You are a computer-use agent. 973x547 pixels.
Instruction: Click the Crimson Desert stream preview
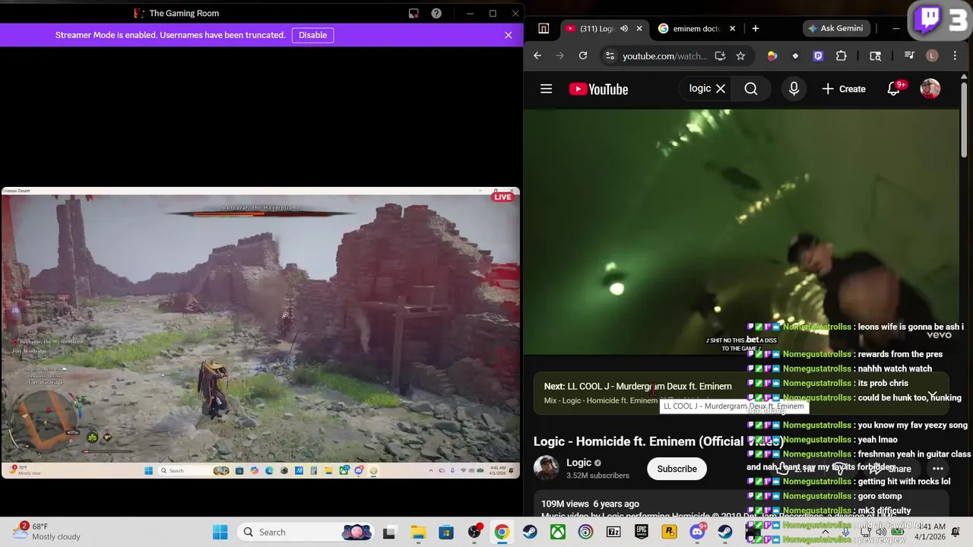click(x=261, y=333)
